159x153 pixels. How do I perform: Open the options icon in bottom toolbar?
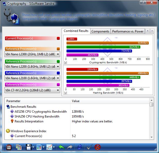(x=9, y=147)
